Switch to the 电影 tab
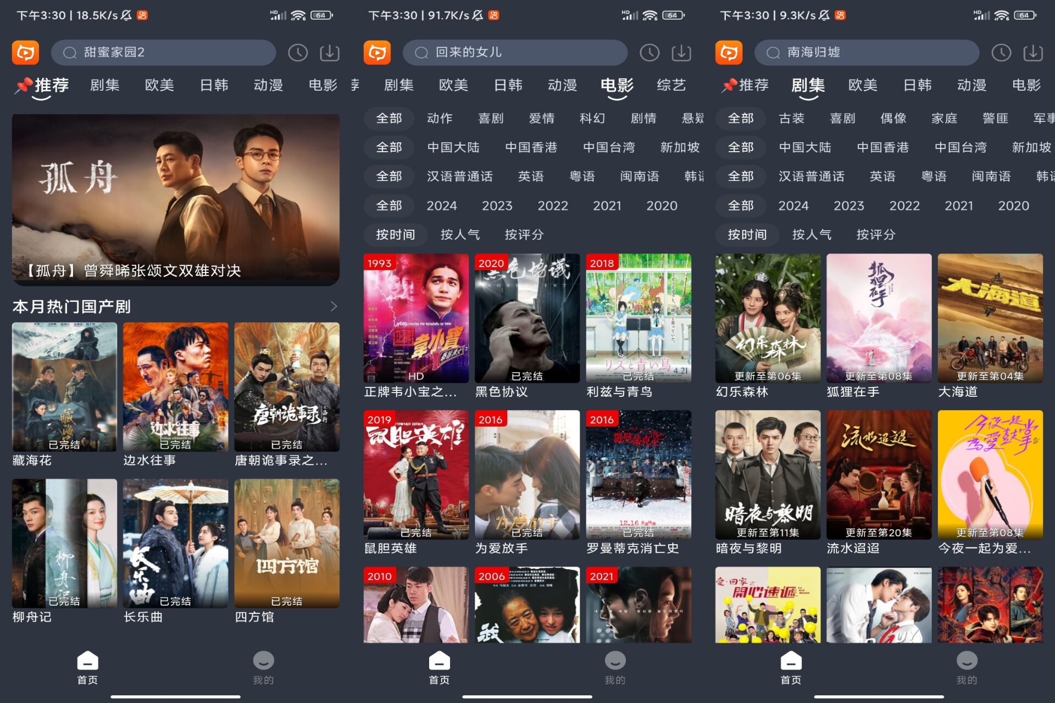This screenshot has width=1055, height=703. pos(617,85)
